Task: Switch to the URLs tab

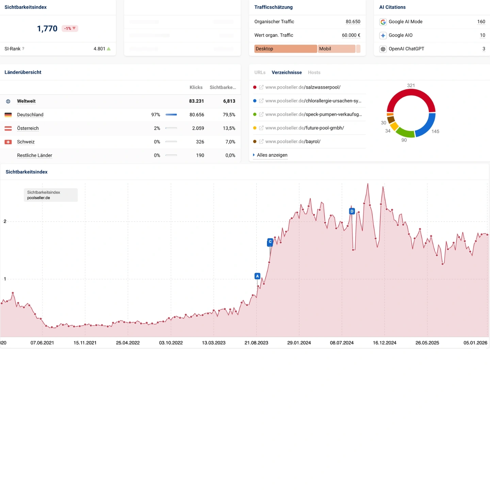Action: click(x=260, y=72)
